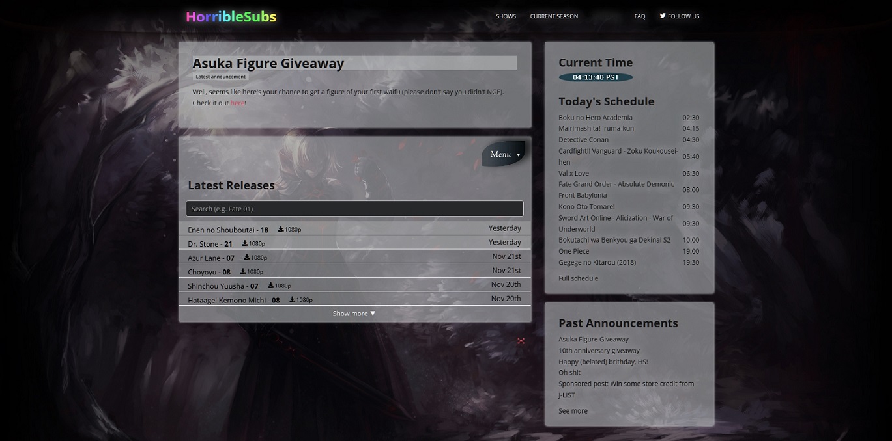Open Full schedule link
Viewport: 892px width, 441px height.
[x=578, y=278]
